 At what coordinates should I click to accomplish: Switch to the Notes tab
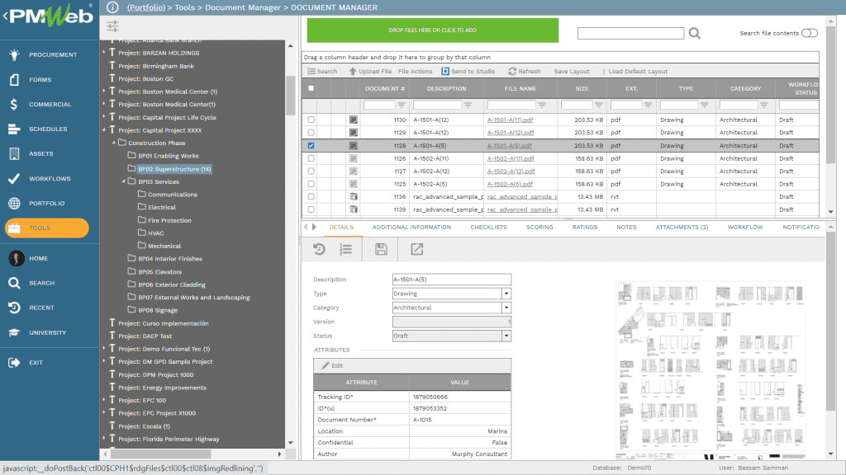[626, 228]
